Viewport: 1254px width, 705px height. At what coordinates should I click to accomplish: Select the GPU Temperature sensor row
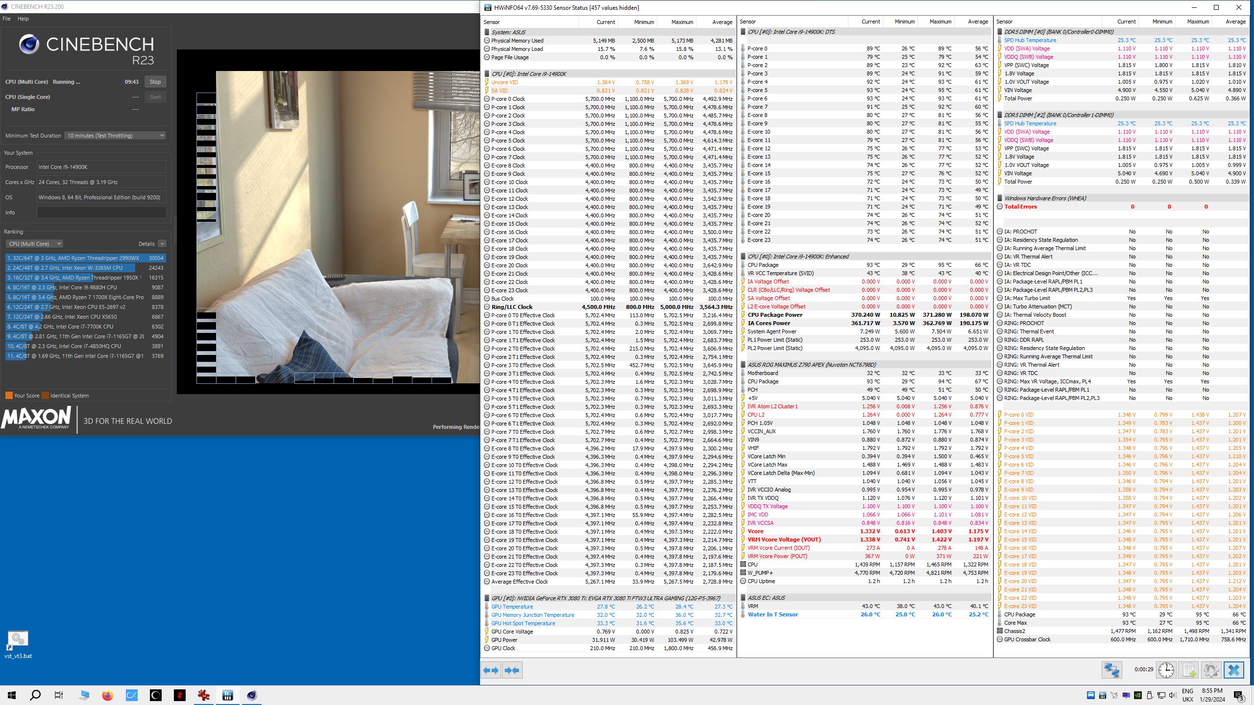(608, 607)
